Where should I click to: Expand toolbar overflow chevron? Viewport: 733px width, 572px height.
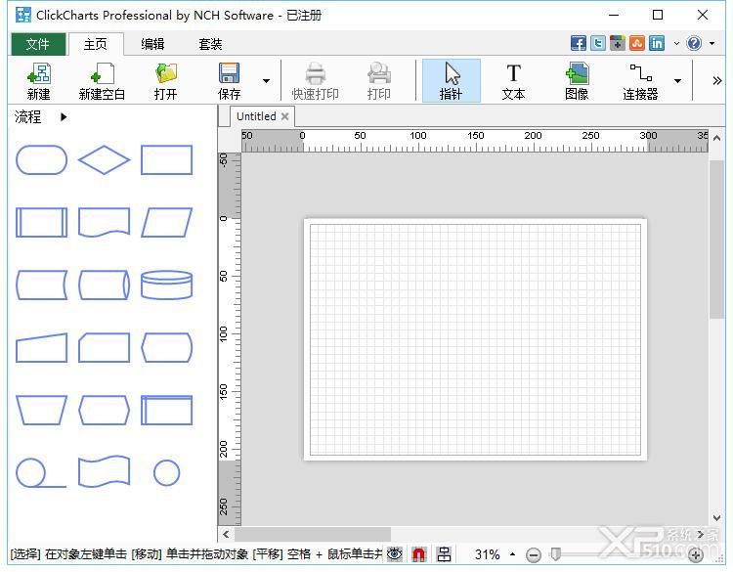716,81
